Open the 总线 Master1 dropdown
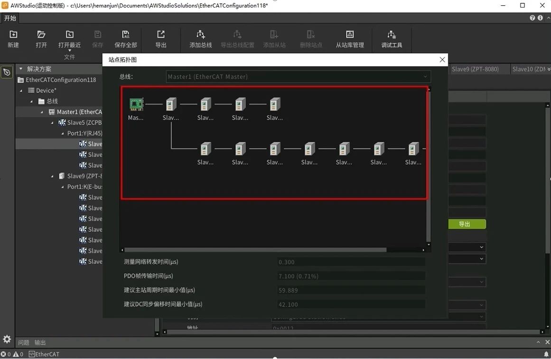This screenshot has width=551, height=359. coord(299,76)
